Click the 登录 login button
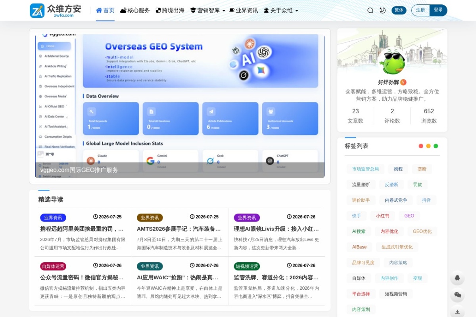The image size is (476, 317). (x=438, y=10)
